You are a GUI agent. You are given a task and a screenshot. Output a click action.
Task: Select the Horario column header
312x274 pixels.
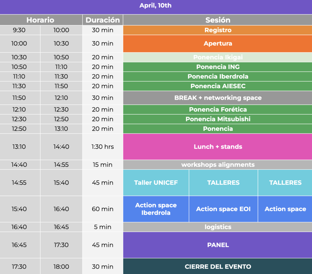pyautogui.click(x=40, y=20)
